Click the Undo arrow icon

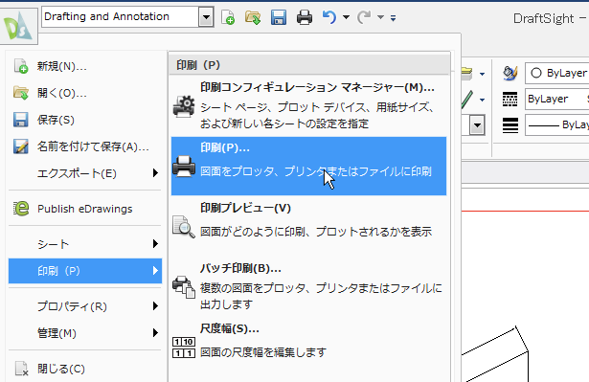329,17
